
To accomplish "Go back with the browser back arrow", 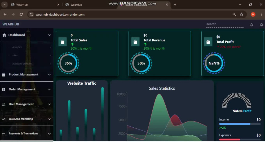I will click(x=5, y=14).
